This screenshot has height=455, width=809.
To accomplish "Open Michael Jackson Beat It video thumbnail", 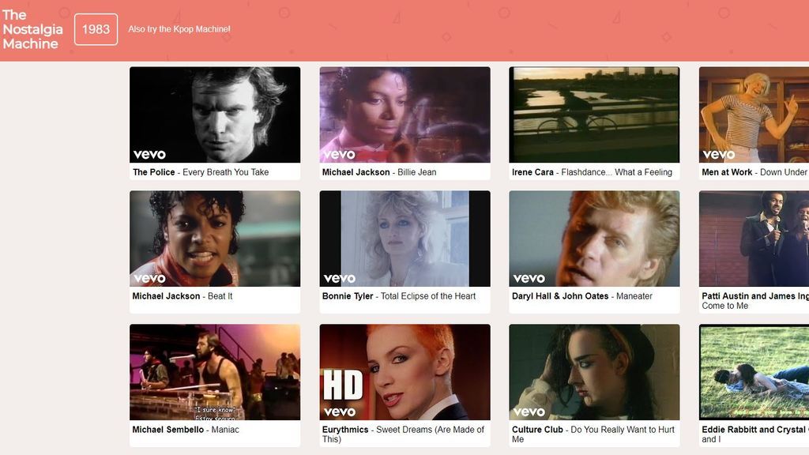I will (x=215, y=239).
